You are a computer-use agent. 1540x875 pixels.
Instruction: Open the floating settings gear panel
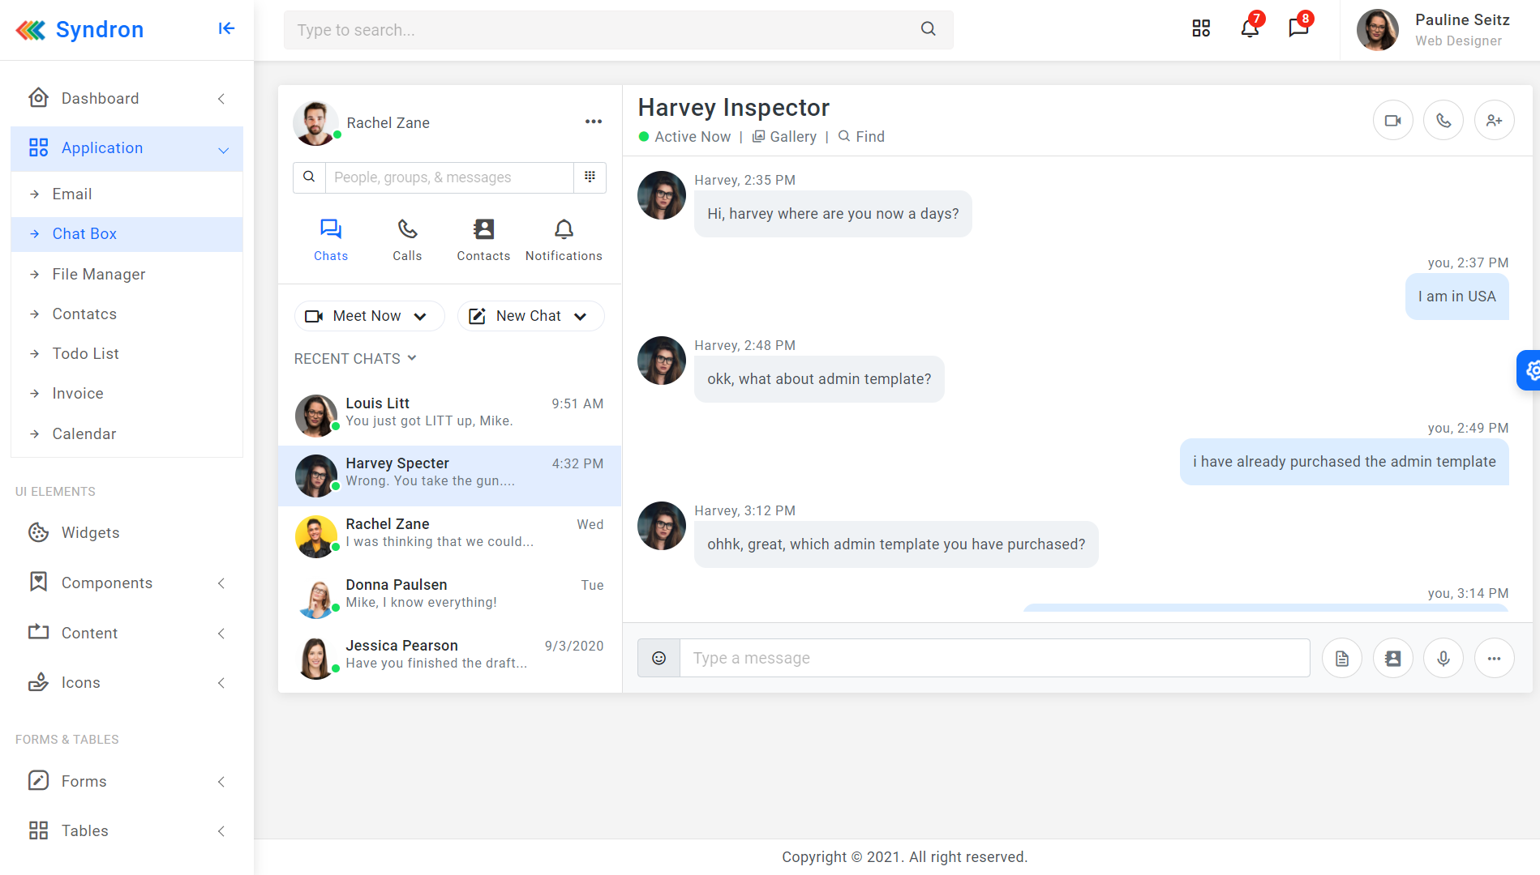pyautogui.click(x=1530, y=370)
